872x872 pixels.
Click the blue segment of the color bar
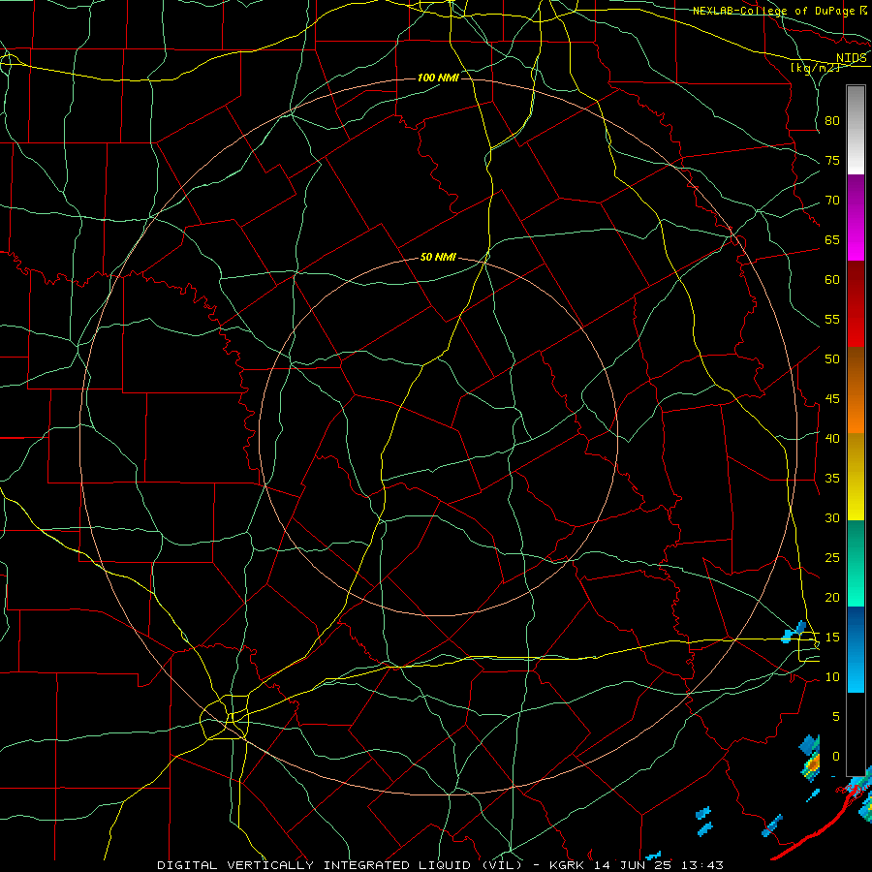tap(856, 649)
